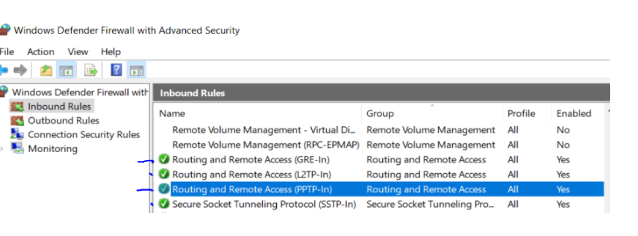Click the firewall icon in the title bar
The width and height of the screenshot is (638, 236).
pos(5,30)
